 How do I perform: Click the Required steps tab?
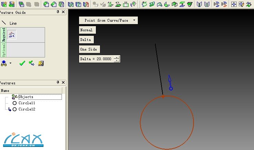(3, 35)
